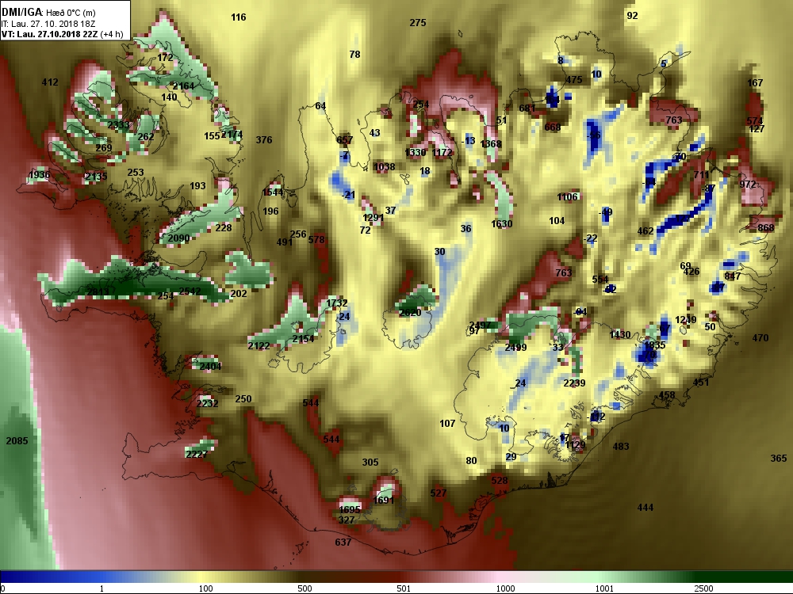Click the '500' color scale label
This screenshot has width=793, height=594.
pos(305,588)
